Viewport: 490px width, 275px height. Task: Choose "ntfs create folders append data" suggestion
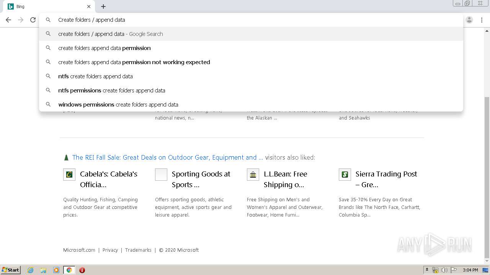click(x=95, y=76)
